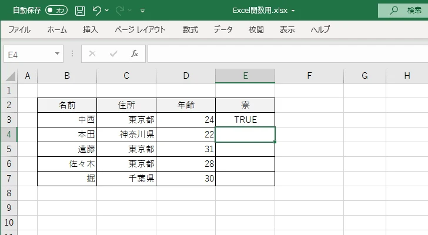Click the formula bar options dots handle
This screenshot has width=428, height=235.
(72, 53)
